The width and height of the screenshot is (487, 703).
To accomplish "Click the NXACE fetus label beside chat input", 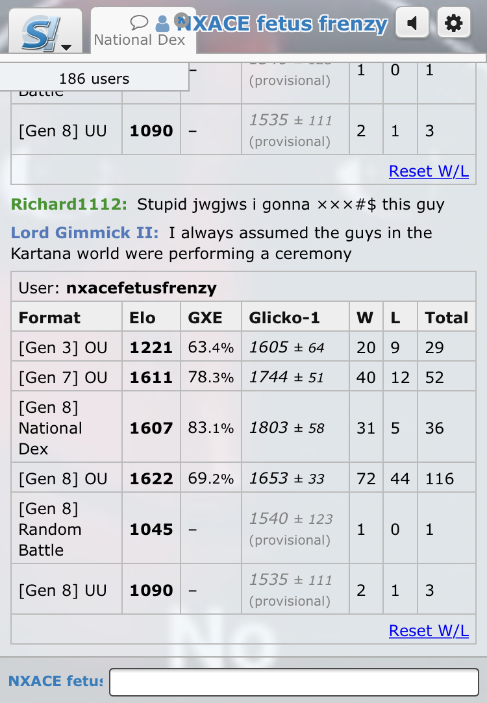I will coord(55,681).
